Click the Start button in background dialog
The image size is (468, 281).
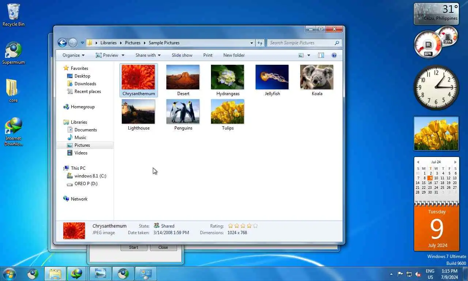pyautogui.click(x=134, y=247)
